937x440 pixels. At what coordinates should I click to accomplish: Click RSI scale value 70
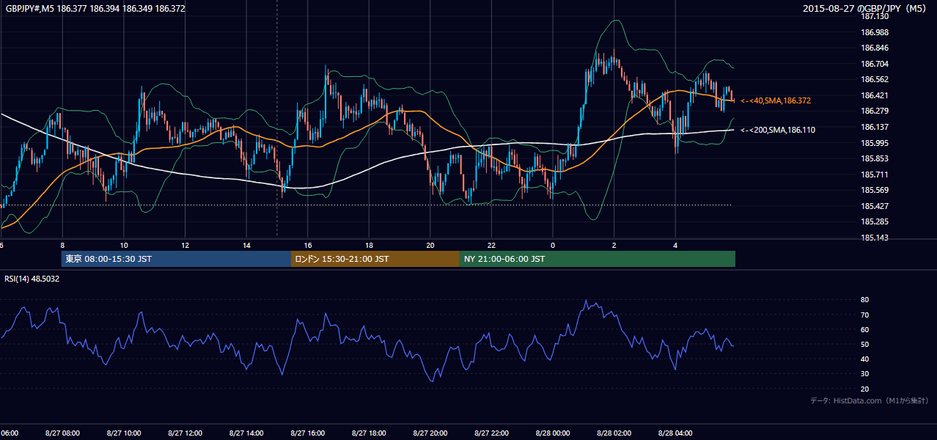[x=864, y=315]
